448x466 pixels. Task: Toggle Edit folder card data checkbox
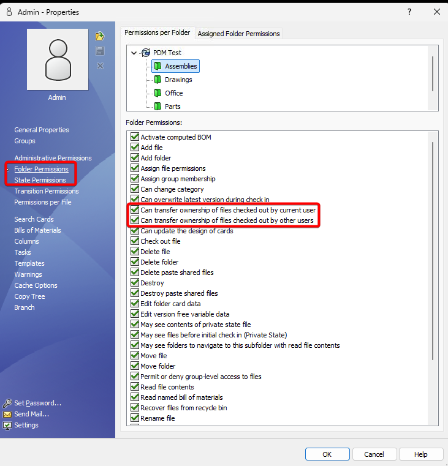pyautogui.click(x=135, y=304)
